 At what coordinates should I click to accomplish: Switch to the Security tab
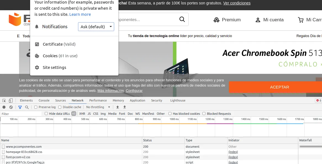point(157,100)
